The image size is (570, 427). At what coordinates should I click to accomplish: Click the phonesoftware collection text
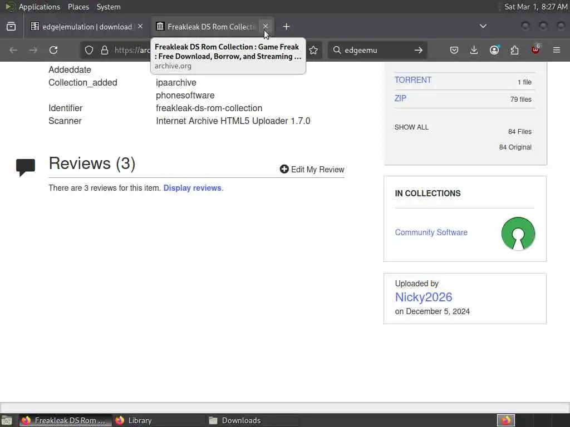click(185, 96)
